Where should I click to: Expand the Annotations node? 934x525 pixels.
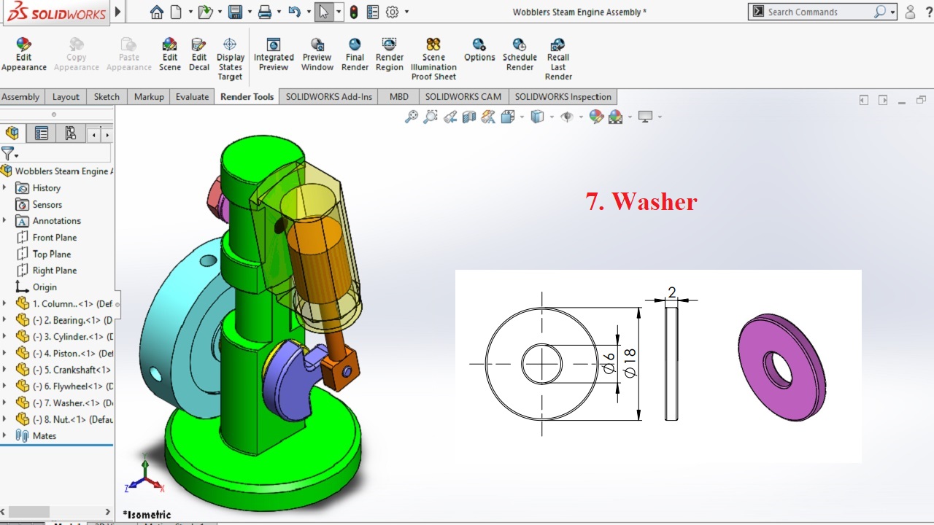click(4, 220)
